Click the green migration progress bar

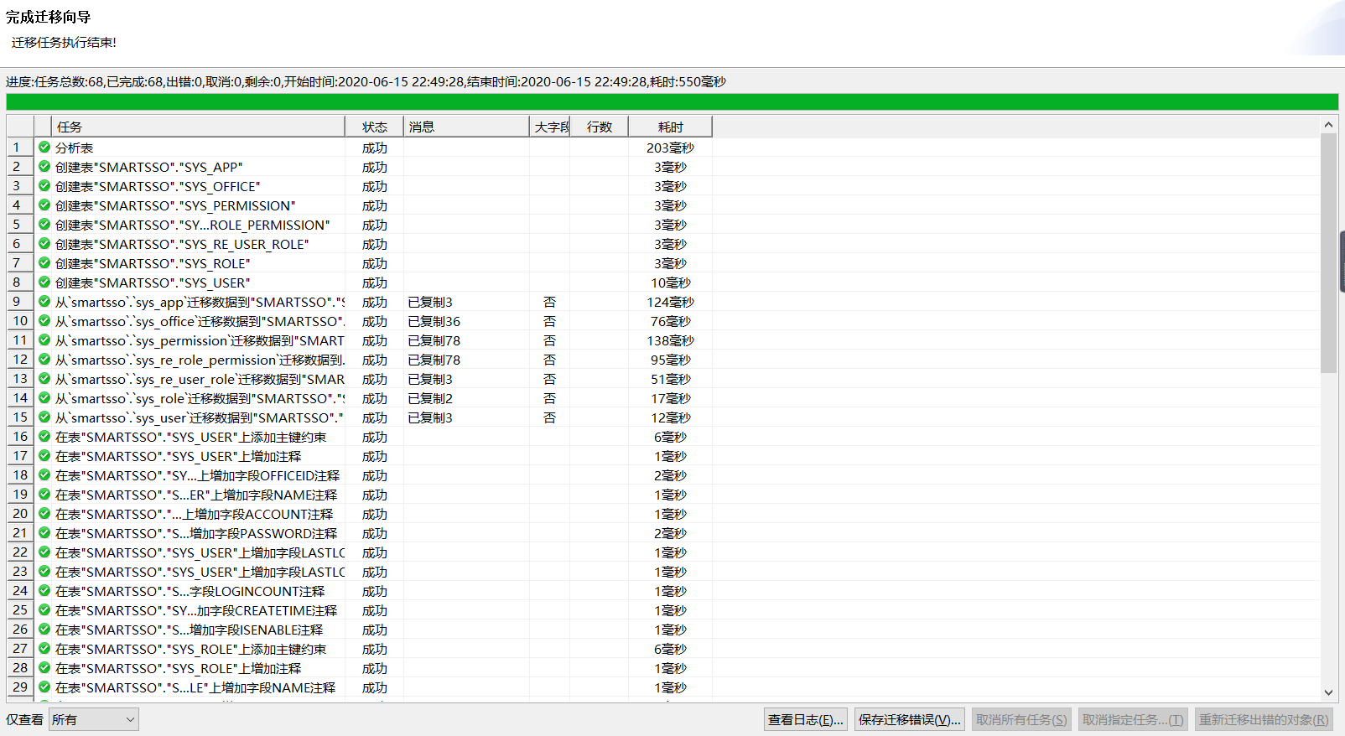[x=672, y=102]
